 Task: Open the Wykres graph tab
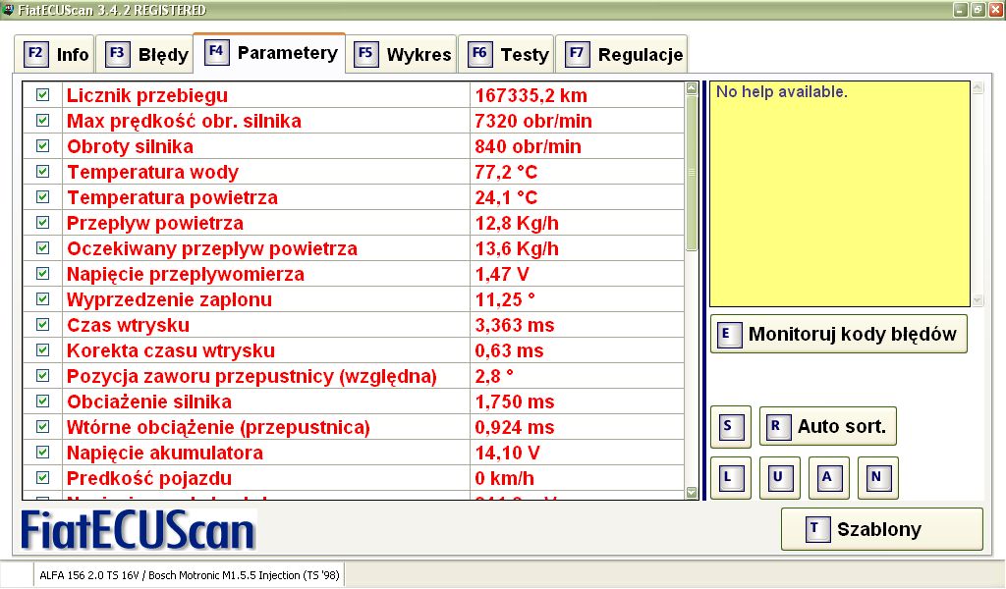[x=403, y=54]
